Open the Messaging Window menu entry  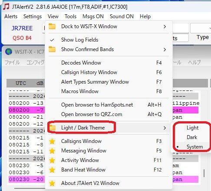coord(109,151)
